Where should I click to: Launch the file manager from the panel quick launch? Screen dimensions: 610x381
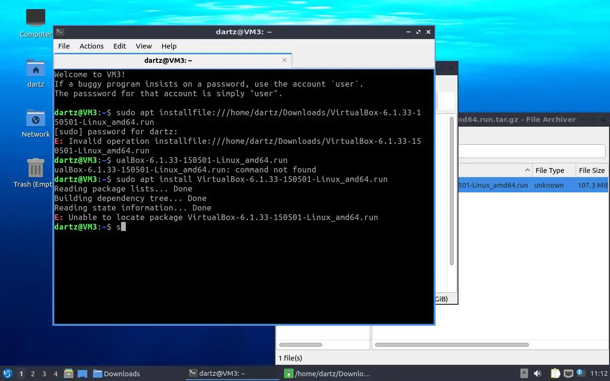point(68,373)
